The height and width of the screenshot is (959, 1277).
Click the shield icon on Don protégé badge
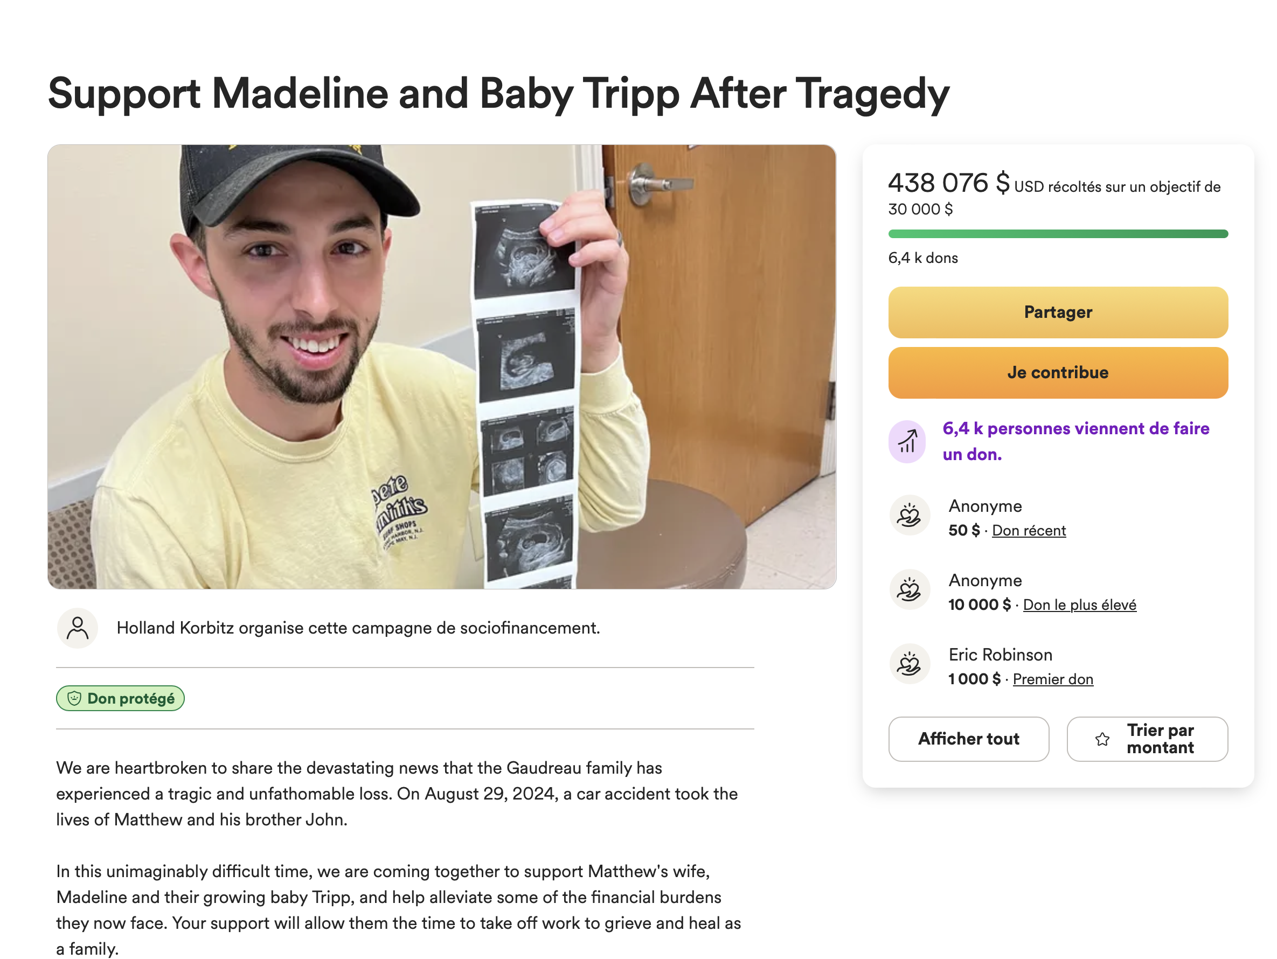[x=75, y=698]
